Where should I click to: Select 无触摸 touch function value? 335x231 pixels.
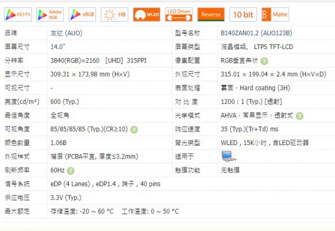[230, 170]
